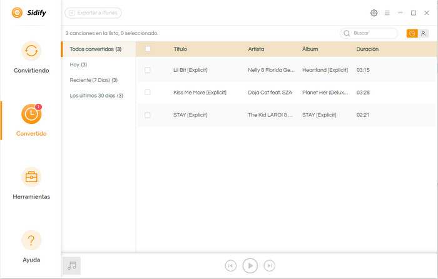Viewport: 438px width, 279px height.
Task: Open the hamburger menu icon
Action: click(387, 13)
